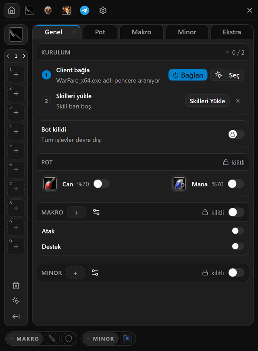
Task: Click the collapse arrow at sidebar bottom
Action: [x=16, y=316]
